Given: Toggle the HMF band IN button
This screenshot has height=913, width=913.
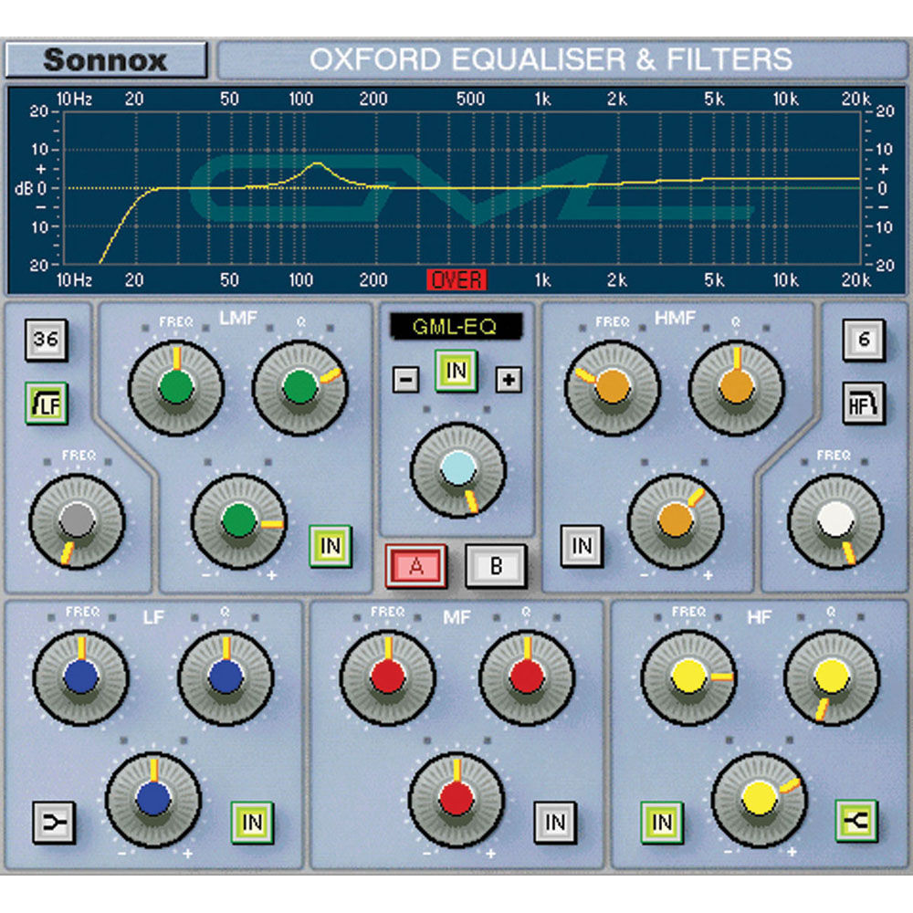Looking at the screenshot, I should click(x=582, y=546).
